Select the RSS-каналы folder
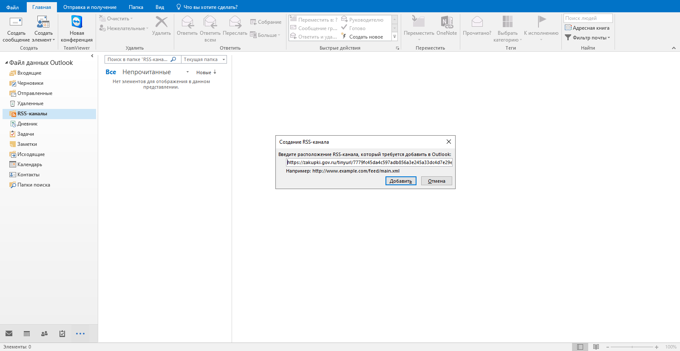Screen dimensions: 680x351 coord(49,114)
